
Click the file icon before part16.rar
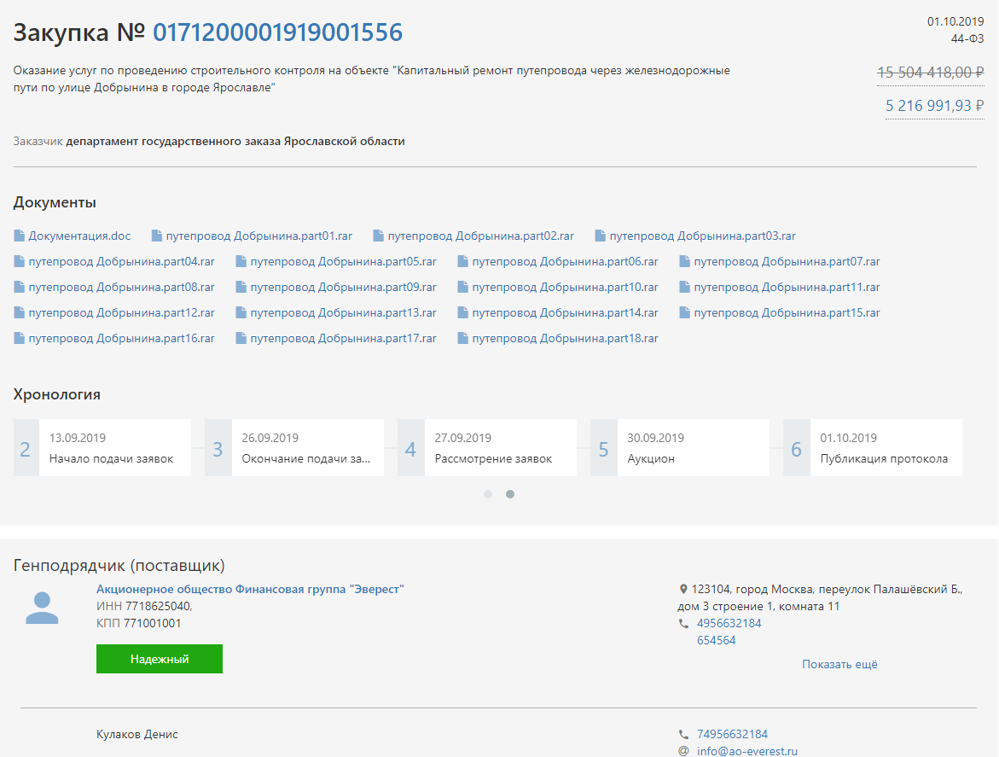pyautogui.click(x=20, y=339)
